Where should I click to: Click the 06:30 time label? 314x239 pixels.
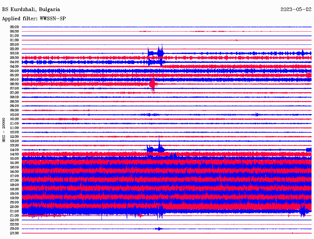pyautogui.click(x=14, y=84)
